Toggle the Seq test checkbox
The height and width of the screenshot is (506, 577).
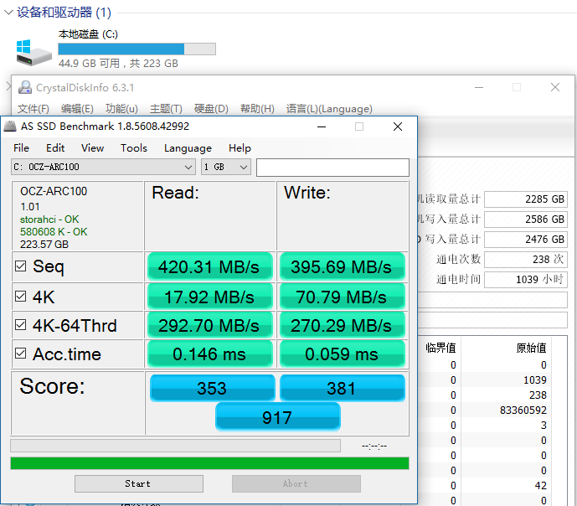[21, 266]
